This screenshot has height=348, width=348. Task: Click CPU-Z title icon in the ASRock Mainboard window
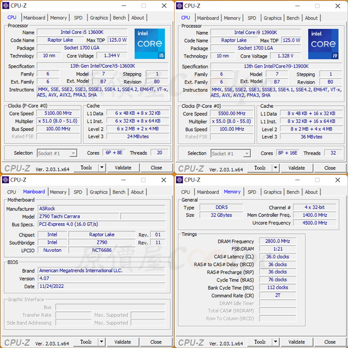[x=5, y=180]
